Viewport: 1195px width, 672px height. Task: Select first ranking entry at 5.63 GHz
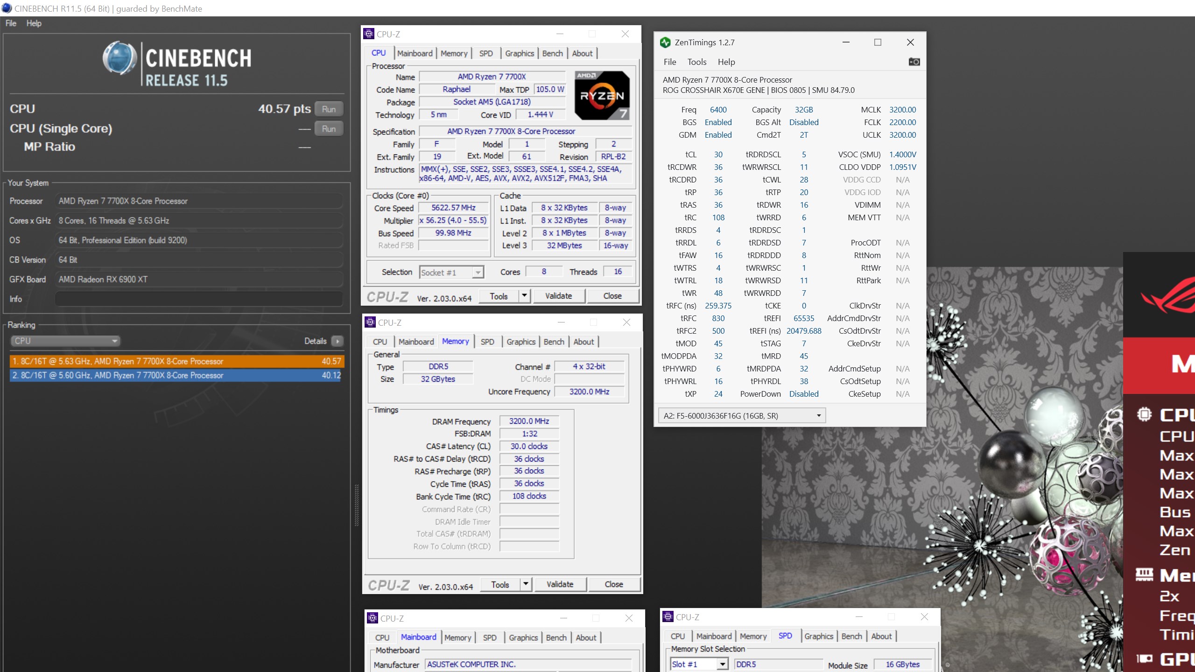pos(176,361)
